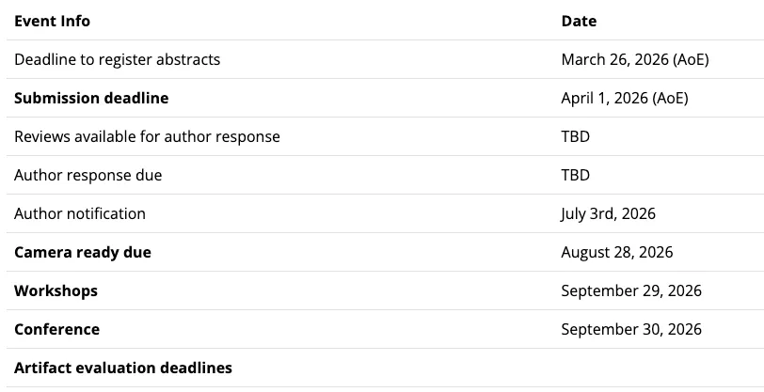Select the September 30, 2026 date
This screenshot has width=764, height=392.
[x=631, y=329]
